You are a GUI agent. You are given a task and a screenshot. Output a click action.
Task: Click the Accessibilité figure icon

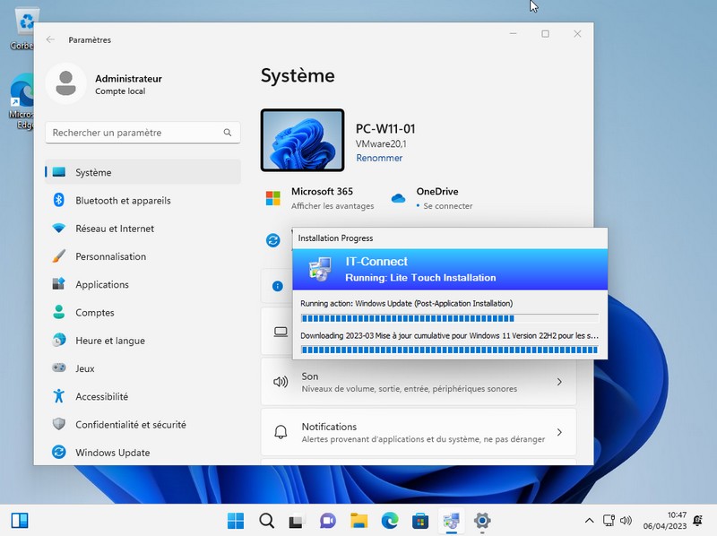[x=58, y=395]
